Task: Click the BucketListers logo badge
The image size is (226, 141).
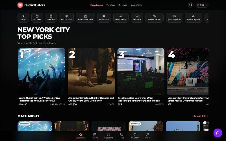Action: (20, 5)
